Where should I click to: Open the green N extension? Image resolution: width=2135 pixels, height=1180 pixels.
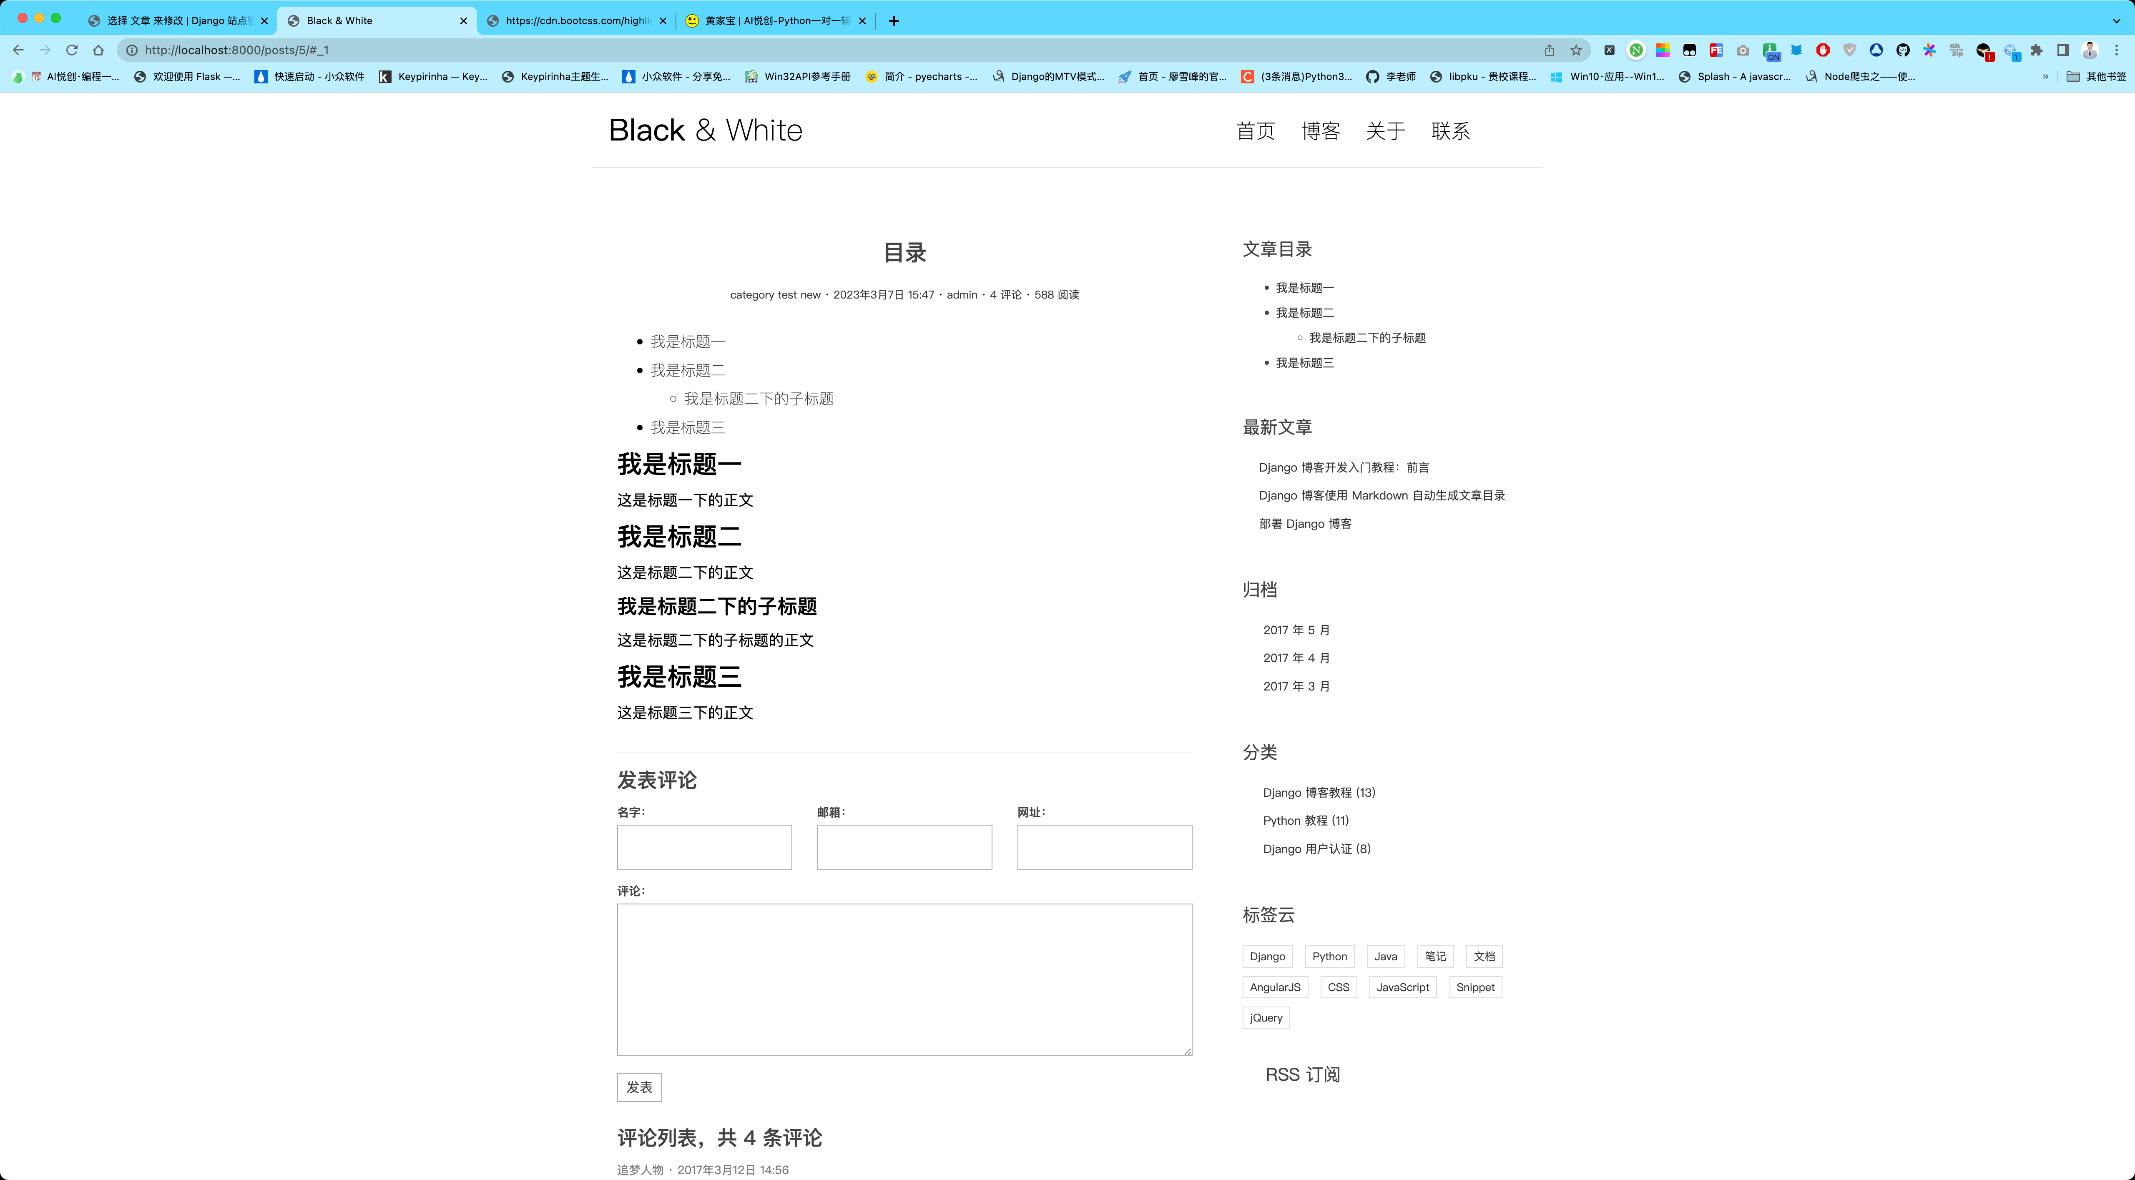(1636, 50)
